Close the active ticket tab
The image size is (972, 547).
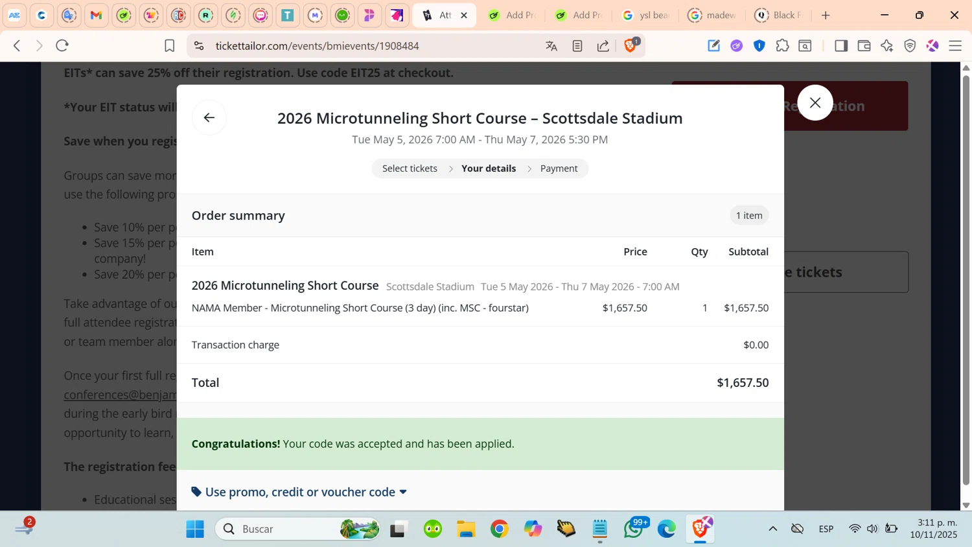(x=464, y=15)
